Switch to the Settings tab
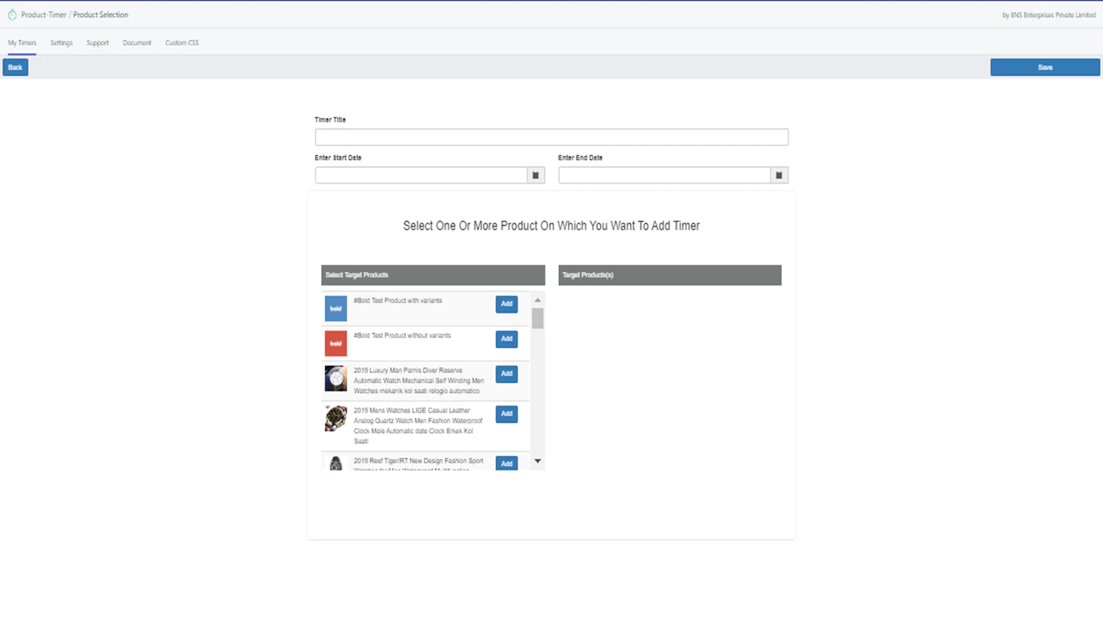 click(61, 43)
